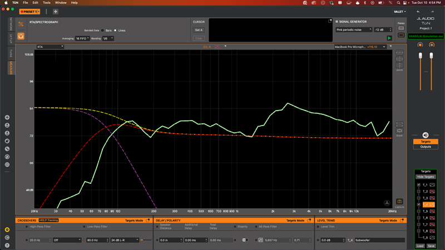This screenshot has width=445, height=250.
Task: Switch to the Outputs tab
Action: (426, 147)
